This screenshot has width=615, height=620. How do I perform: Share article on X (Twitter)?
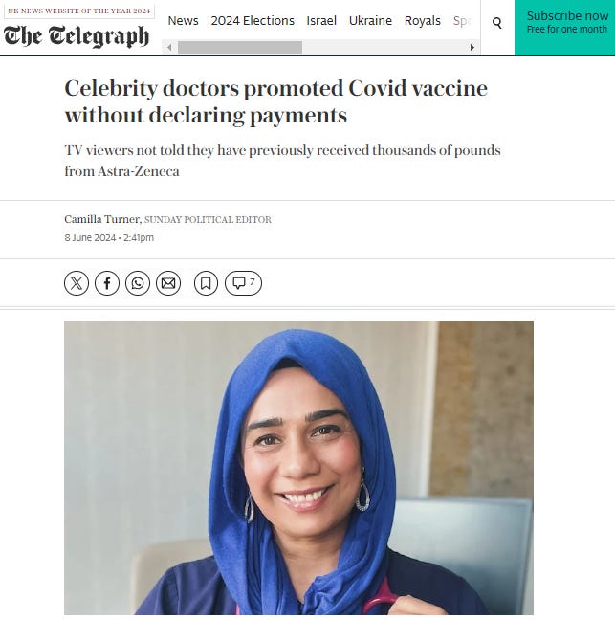click(x=77, y=283)
